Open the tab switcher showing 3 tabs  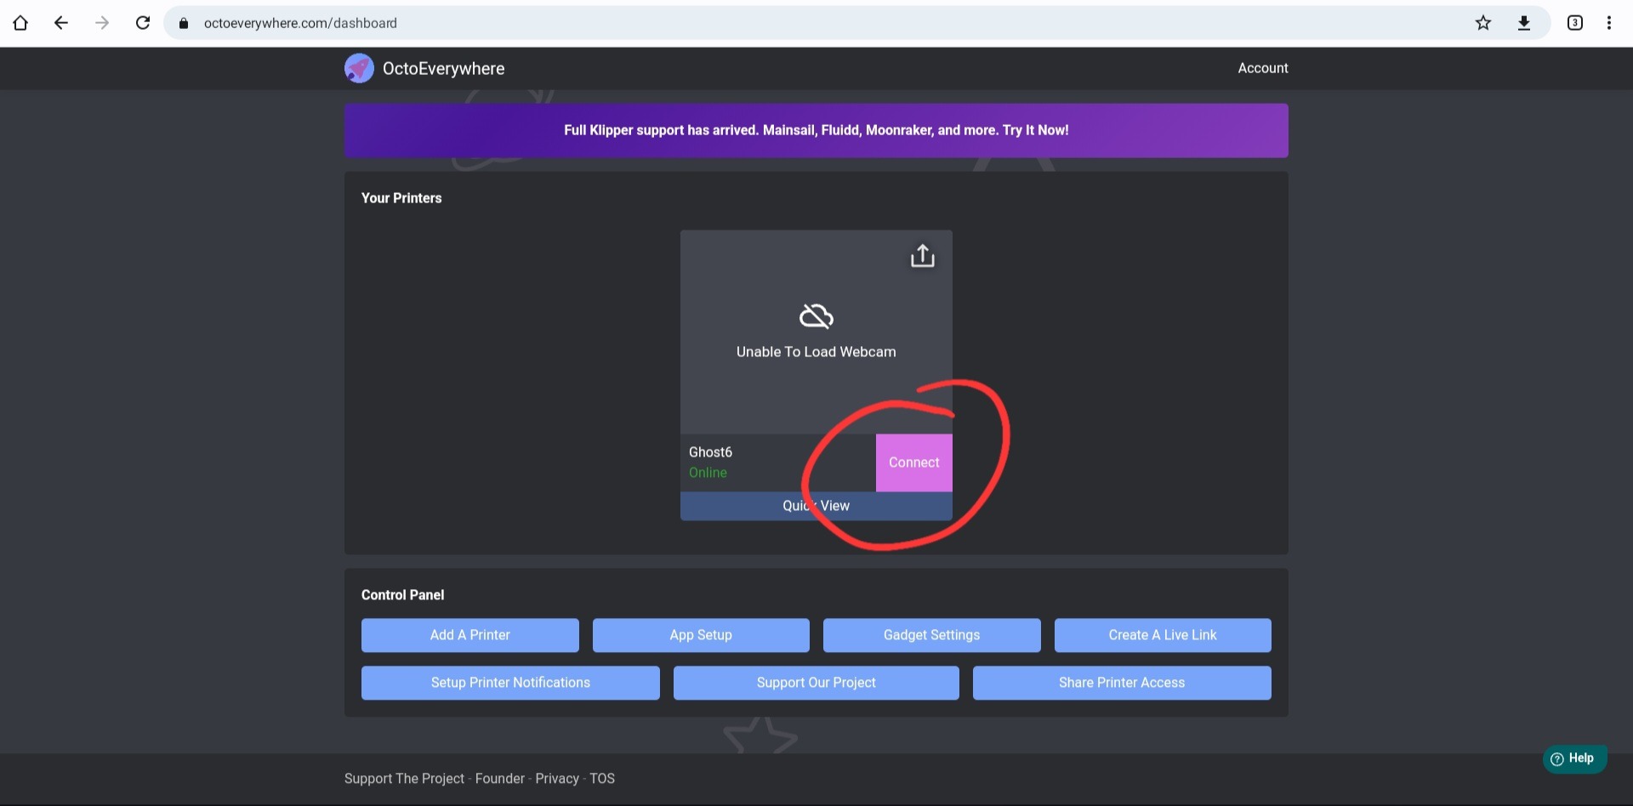[1575, 23]
